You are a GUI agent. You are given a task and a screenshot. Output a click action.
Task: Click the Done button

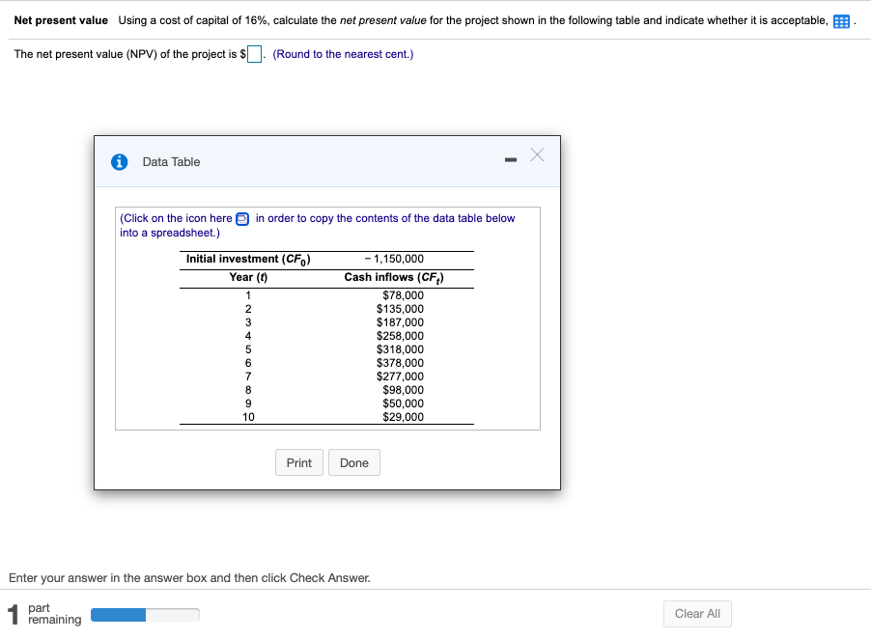pyautogui.click(x=353, y=462)
